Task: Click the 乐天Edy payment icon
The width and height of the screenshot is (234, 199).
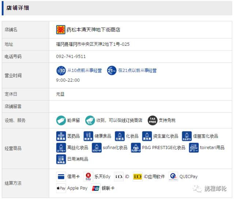Action: 88,176
